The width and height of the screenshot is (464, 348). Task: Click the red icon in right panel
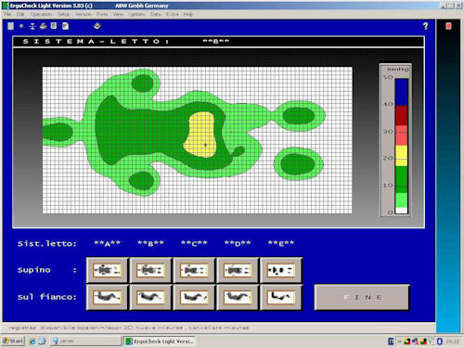pyautogui.click(x=448, y=26)
